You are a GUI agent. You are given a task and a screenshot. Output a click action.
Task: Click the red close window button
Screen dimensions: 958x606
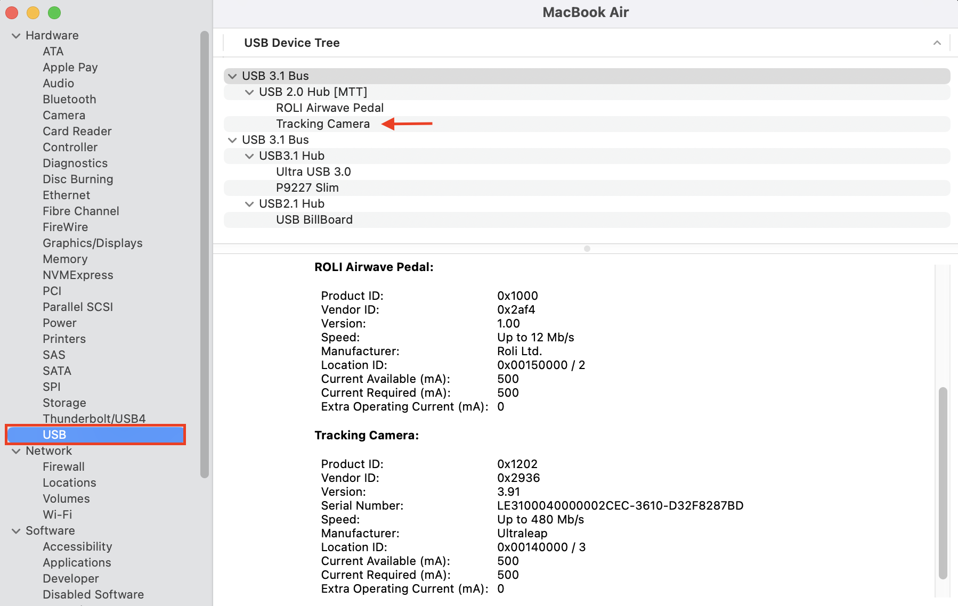tap(12, 12)
